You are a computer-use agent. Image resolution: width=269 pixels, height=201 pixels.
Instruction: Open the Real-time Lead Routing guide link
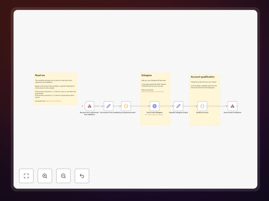pyautogui.click(x=53, y=101)
